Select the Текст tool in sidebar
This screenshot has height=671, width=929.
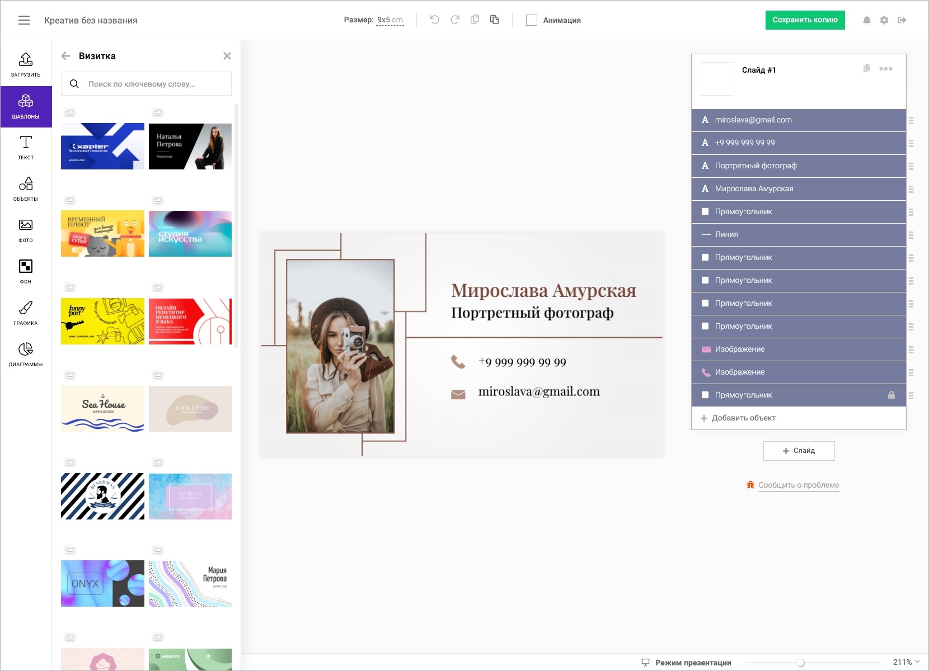tap(26, 148)
